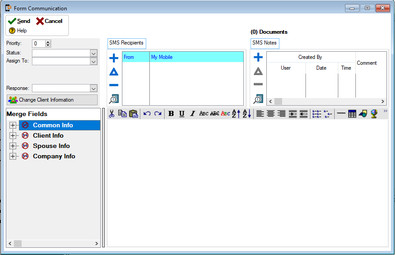395x255 pixels.
Task: Add an SMS recipient with plus icon
Action: pyautogui.click(x=114, y=58)
